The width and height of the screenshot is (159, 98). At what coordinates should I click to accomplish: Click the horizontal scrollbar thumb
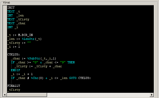[27, 95]
